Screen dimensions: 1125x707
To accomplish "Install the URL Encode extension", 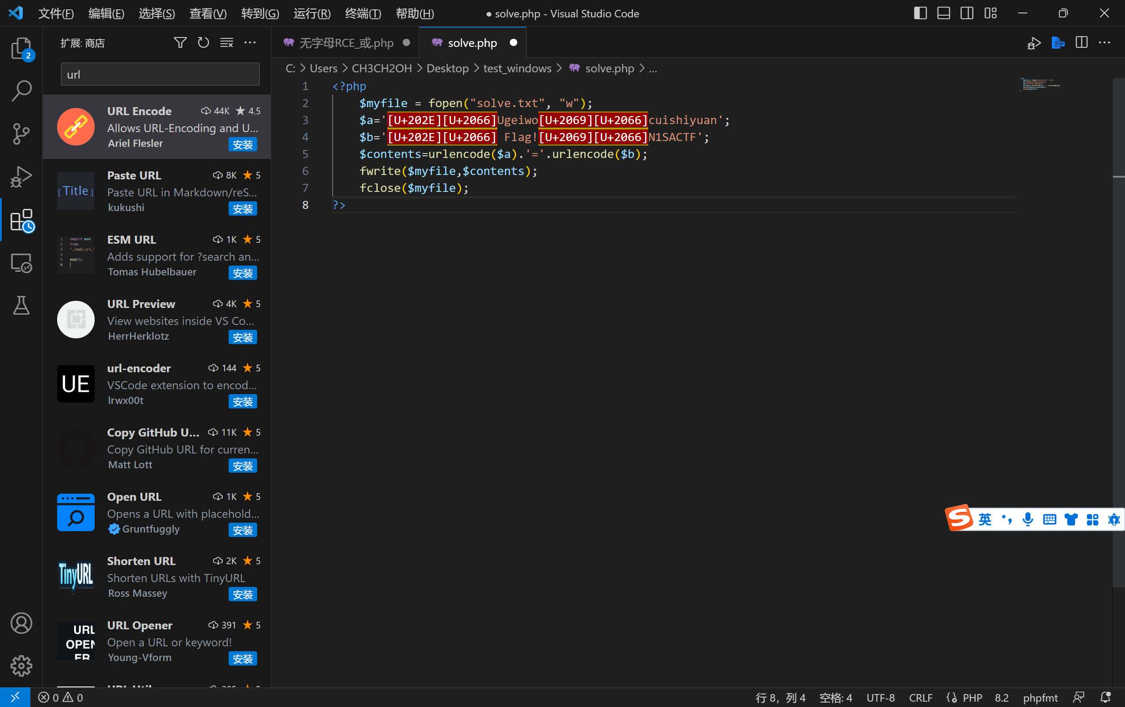I will pyautogui.click(x=242, y=145).
